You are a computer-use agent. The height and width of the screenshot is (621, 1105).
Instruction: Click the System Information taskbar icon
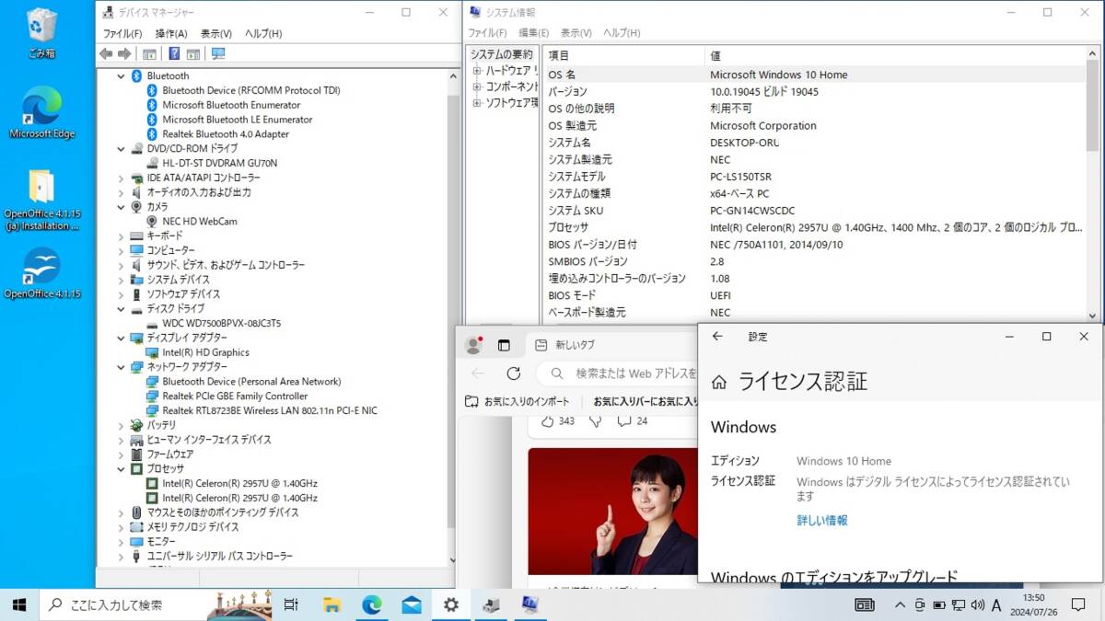[x=529, y=604]
